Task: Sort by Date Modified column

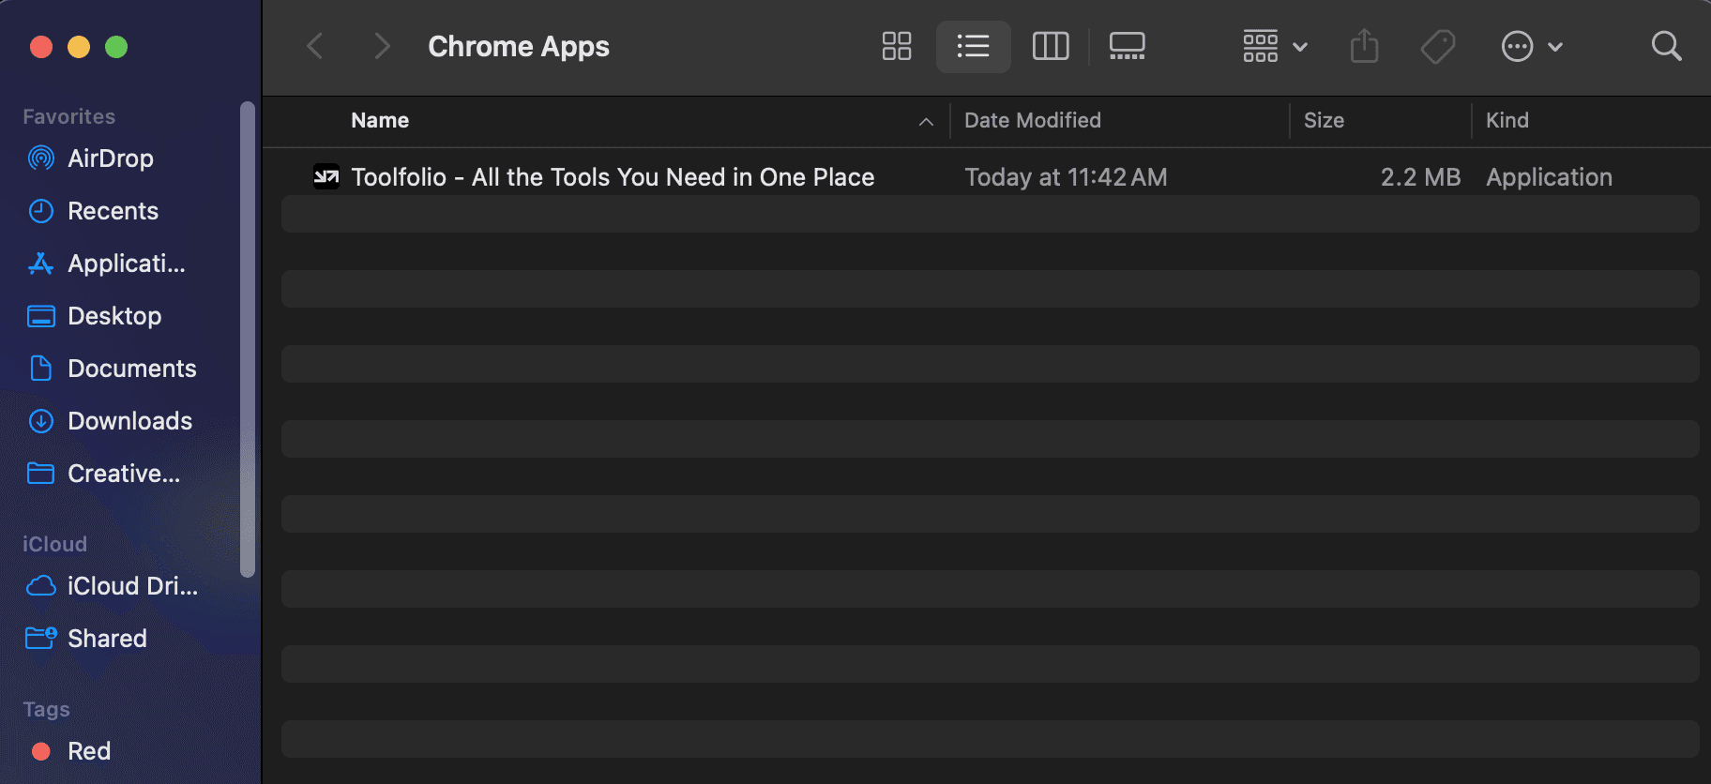Action: click(x=1033, y=121)
